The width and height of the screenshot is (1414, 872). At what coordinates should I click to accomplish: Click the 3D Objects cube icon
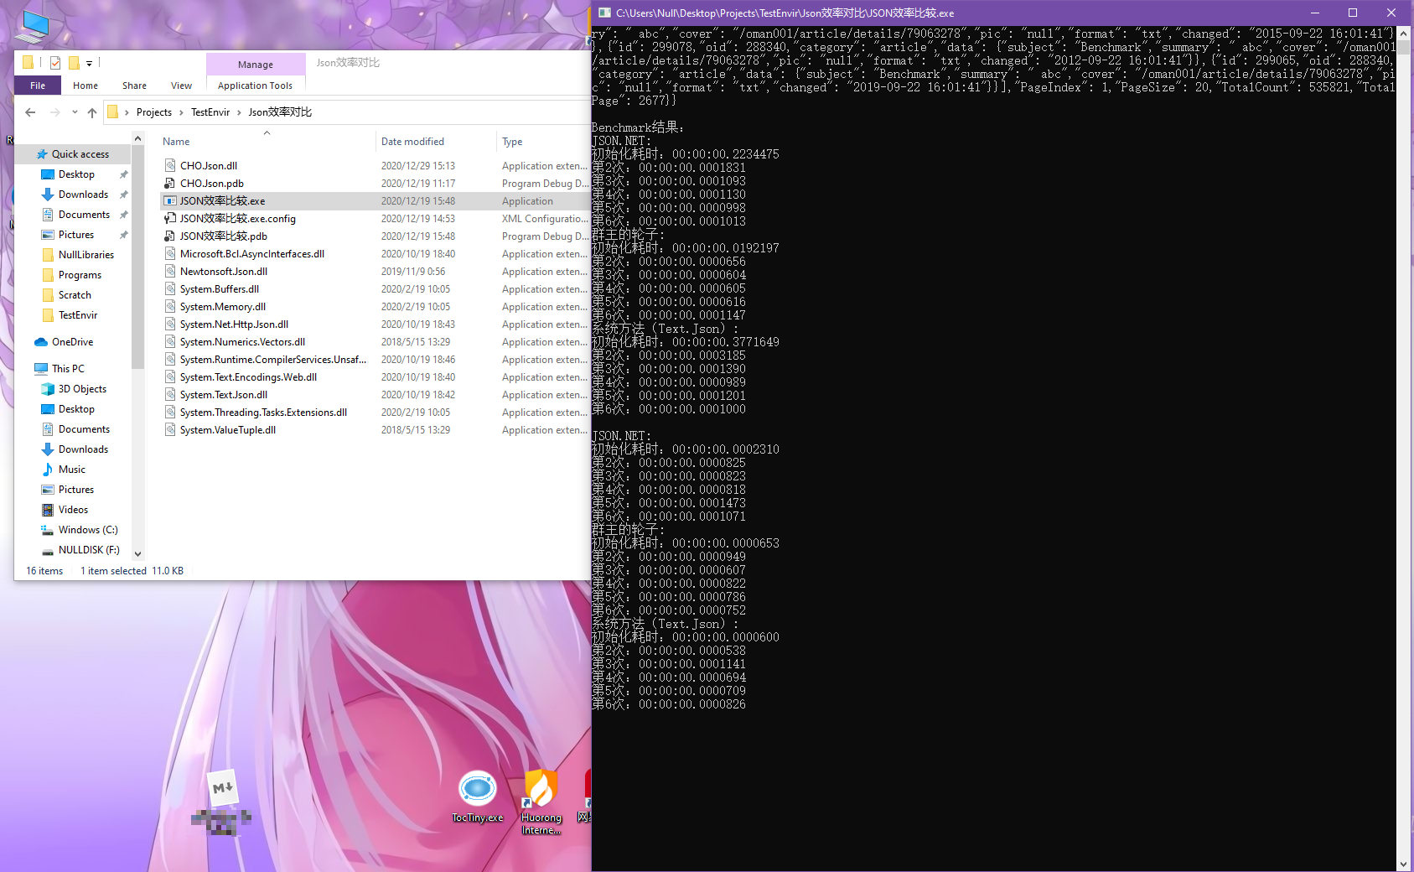tap(48, 389)
